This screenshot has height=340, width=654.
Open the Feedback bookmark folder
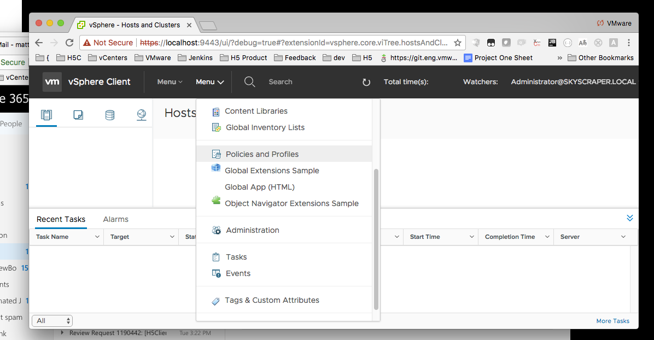(295, 58)
